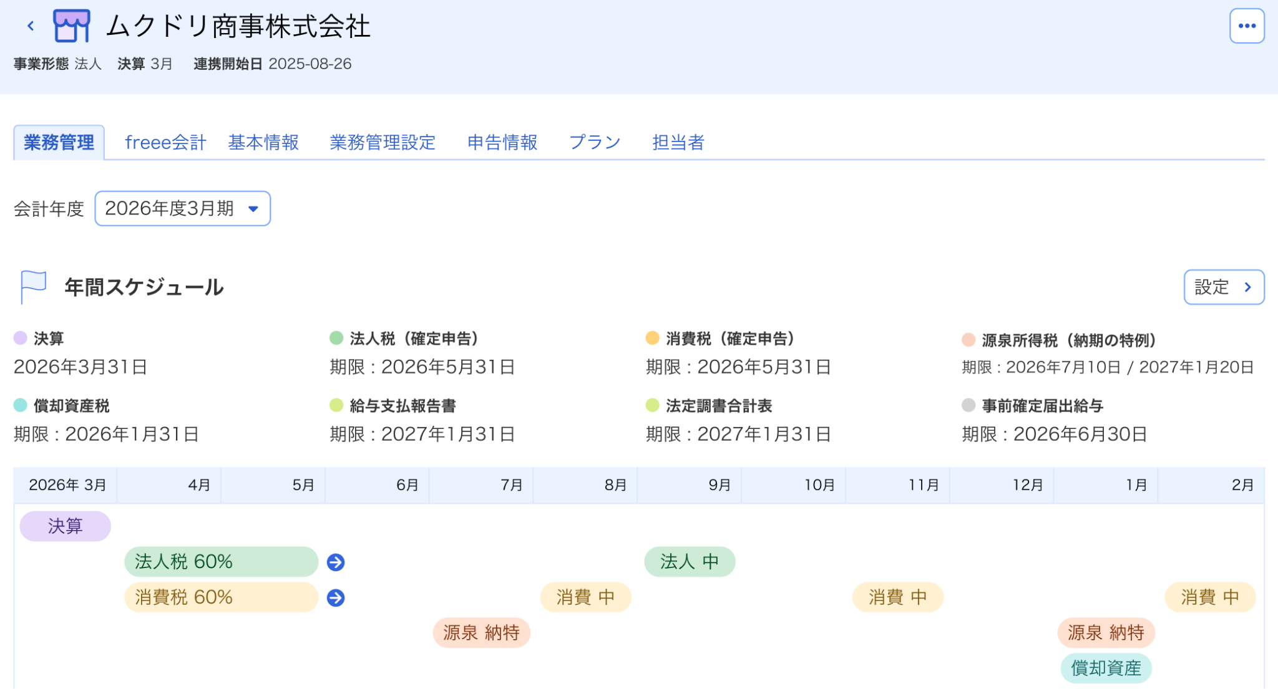The height and width of the screenshot is (689, 1278).
Task: Open the プラン tab
Action: pyautogui.click(x=595, y=142)
